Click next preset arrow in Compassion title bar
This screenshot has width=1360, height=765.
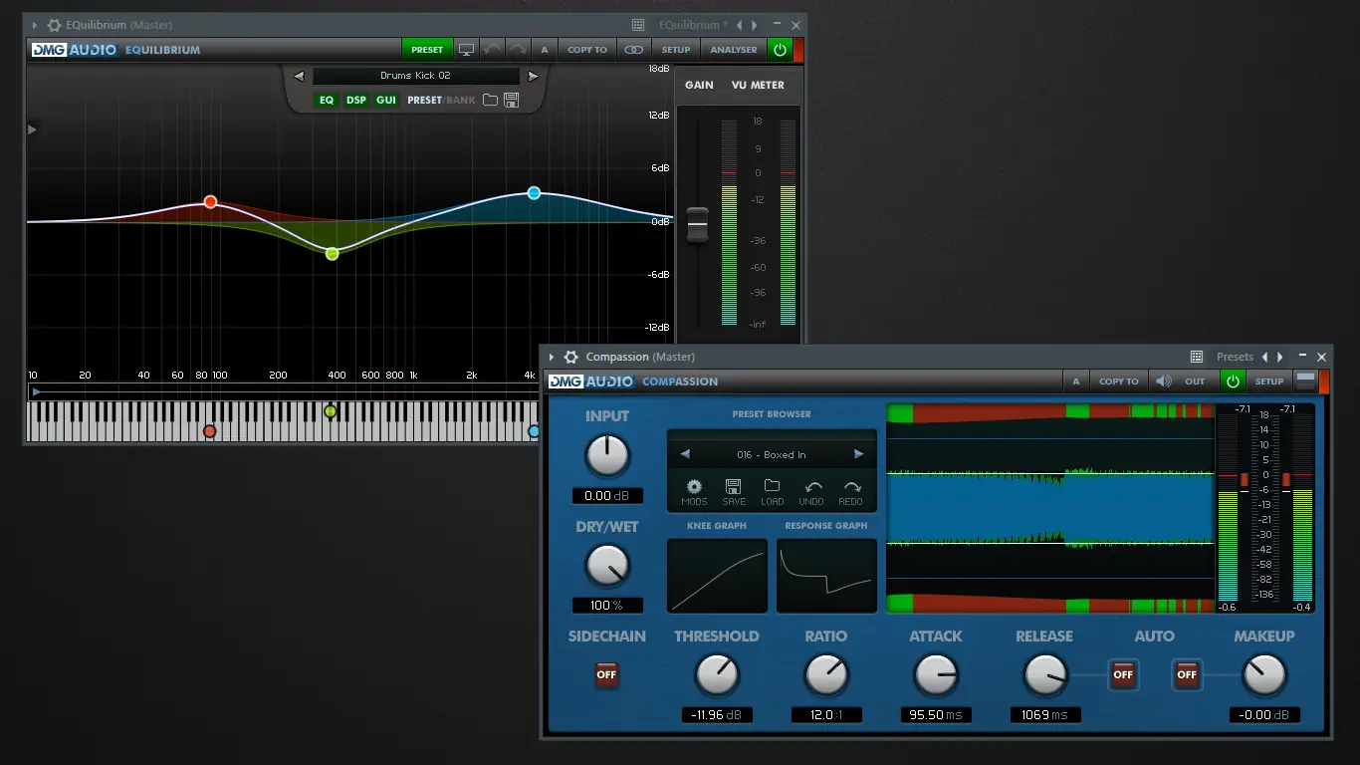coord(1280,357)
